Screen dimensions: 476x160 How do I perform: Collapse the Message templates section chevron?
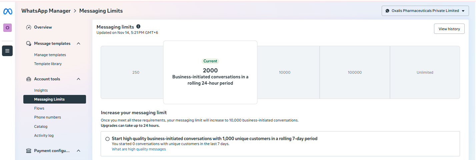[x=79, y=43]
